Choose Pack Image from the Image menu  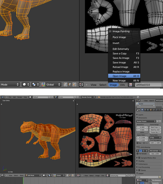click(x=124, y=37)
